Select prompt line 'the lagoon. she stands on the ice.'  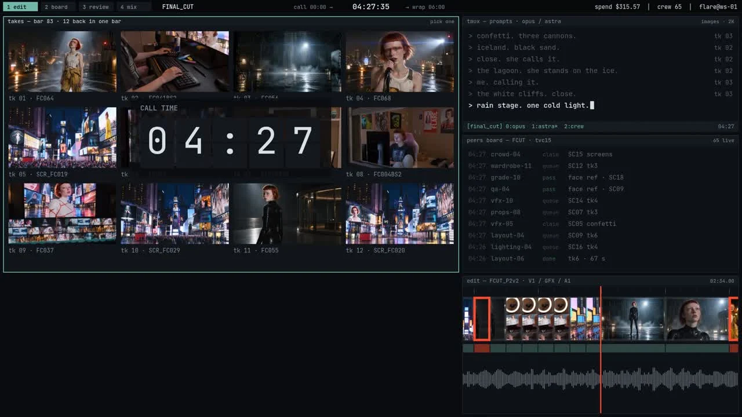pos(601,71)
